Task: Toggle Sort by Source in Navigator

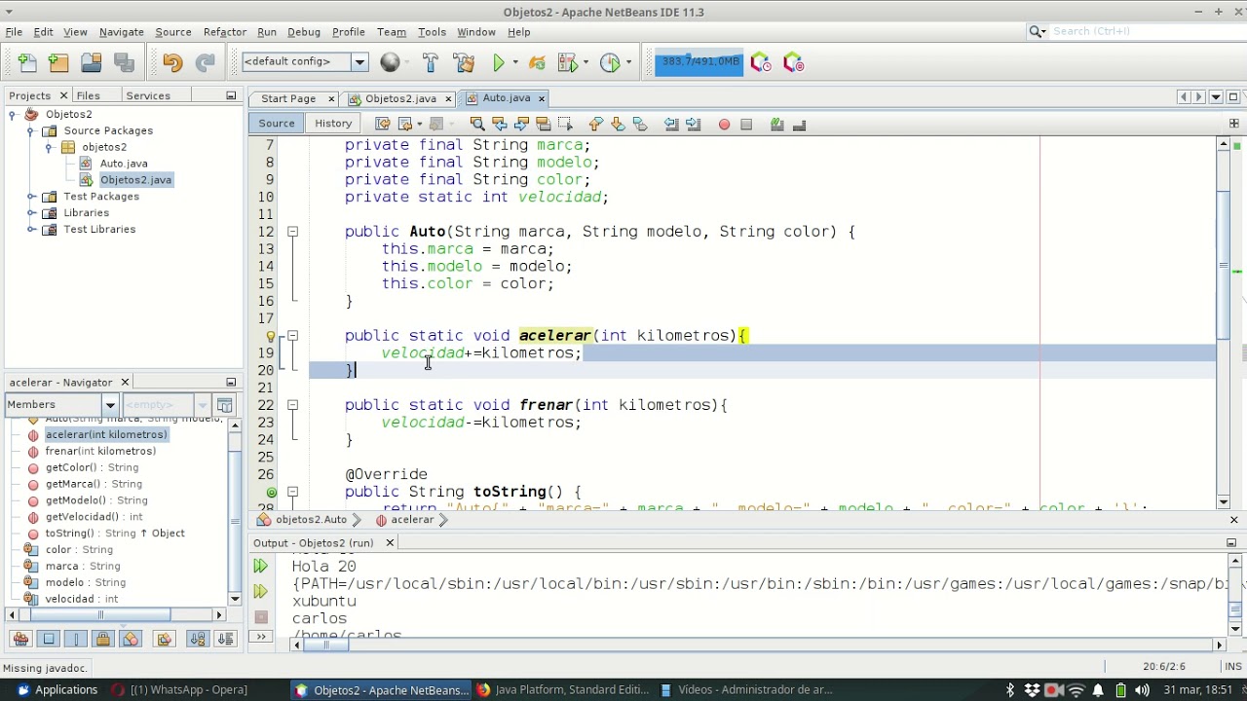Action: pyautogui.click(x=225, y=640)
